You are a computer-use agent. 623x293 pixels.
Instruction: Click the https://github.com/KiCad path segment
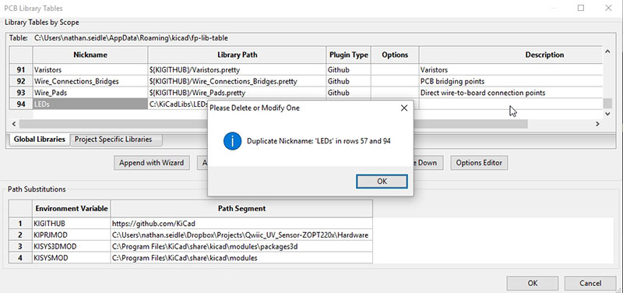click(241, 224)
